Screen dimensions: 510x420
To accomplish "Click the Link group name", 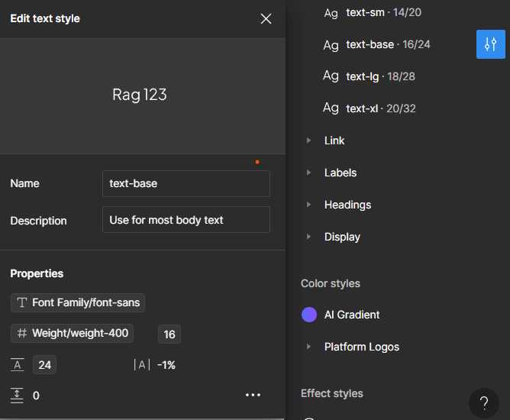I will (334, 141).
